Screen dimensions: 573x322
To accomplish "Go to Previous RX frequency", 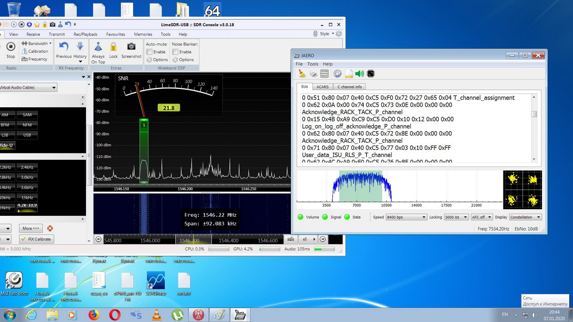I will point(64,50).
